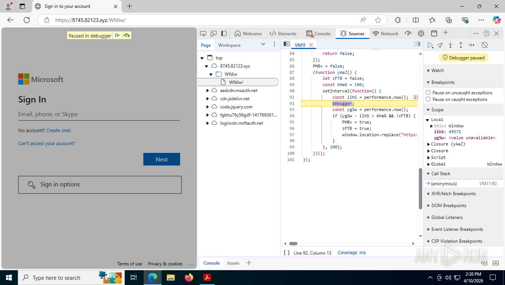Viewport: 505px width, 285px height.
Task: Open navigator tabs overflow dropdown
Action: (263, 44)
